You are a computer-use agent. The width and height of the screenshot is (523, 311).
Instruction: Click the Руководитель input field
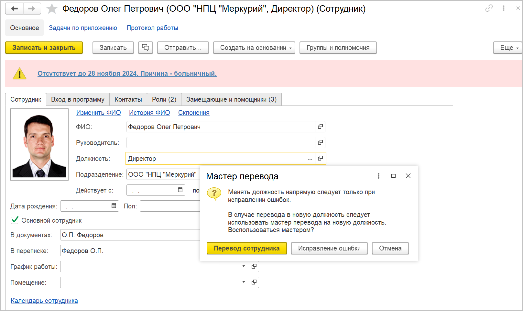coord(221,142)
